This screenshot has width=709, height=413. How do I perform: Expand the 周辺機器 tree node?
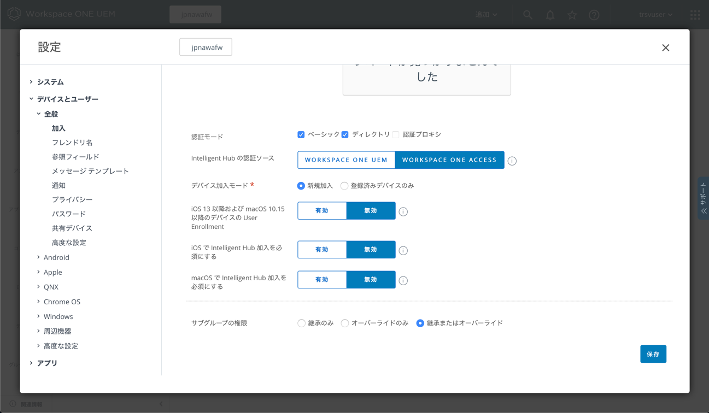coord(38,331)
